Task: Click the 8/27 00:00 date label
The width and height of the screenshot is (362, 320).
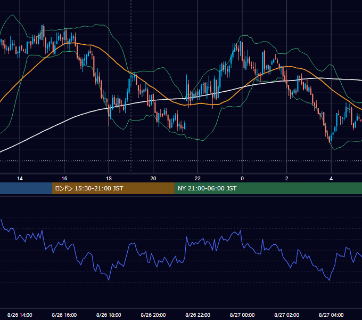Action: [x=242, y=315]
